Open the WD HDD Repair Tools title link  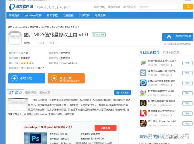pyautogui.click(x=162, y=121)
